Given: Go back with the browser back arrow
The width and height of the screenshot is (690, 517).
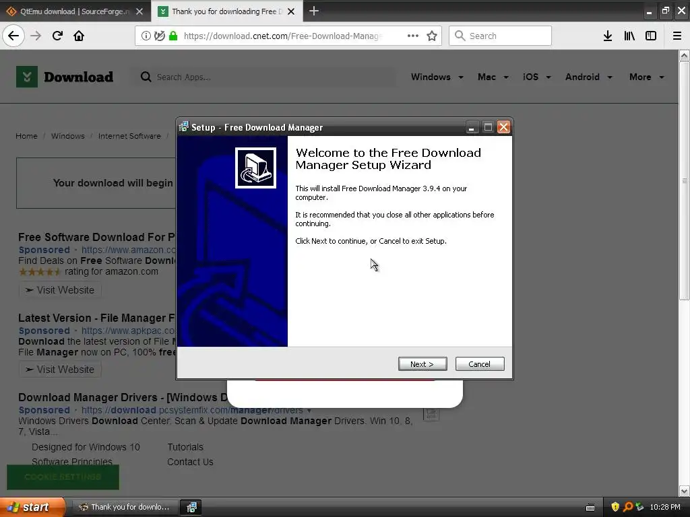Looking at the screenshot, I should [x=13, y=36].
